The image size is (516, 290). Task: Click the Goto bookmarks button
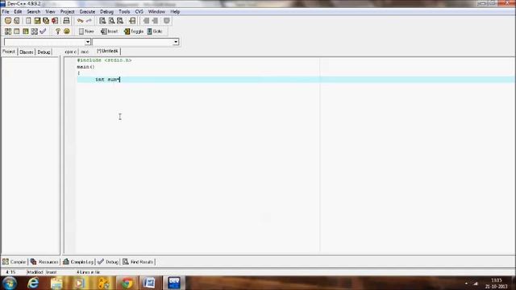click(x=155, y=31)
